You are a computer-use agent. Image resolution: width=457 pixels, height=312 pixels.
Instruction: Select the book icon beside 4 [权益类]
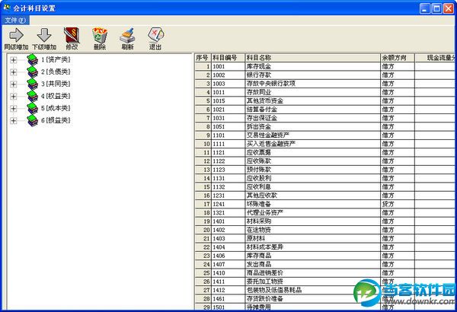point(32,96)
